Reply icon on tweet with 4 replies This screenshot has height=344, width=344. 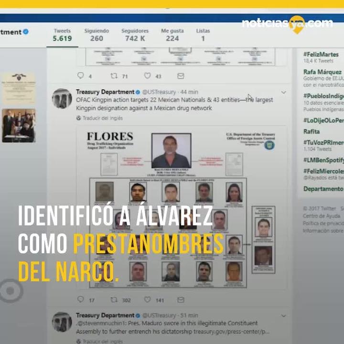81,75
